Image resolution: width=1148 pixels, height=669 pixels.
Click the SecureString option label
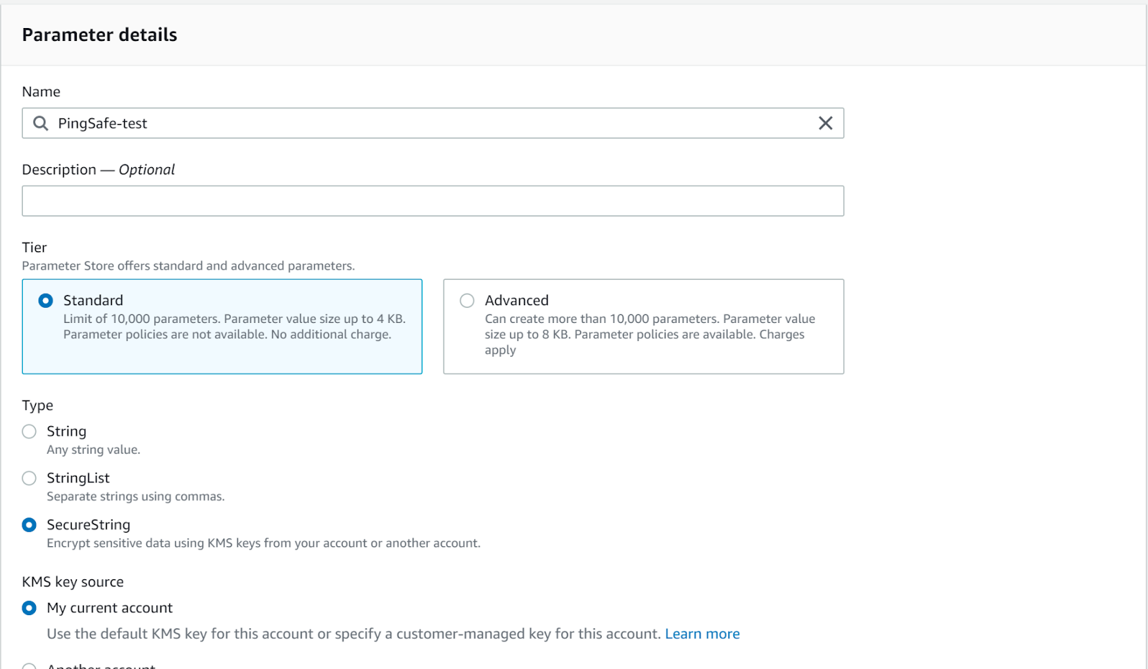coord(88,525)
